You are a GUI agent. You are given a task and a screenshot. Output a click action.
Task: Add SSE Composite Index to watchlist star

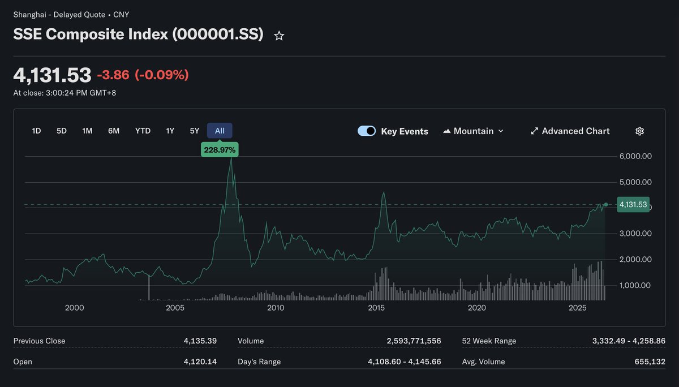[x=279, y=36]
